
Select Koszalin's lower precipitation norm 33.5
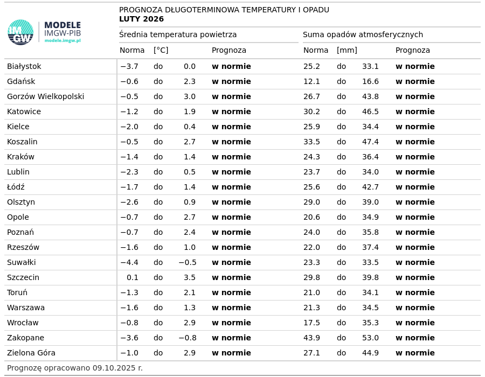click(x=311, y=142)
